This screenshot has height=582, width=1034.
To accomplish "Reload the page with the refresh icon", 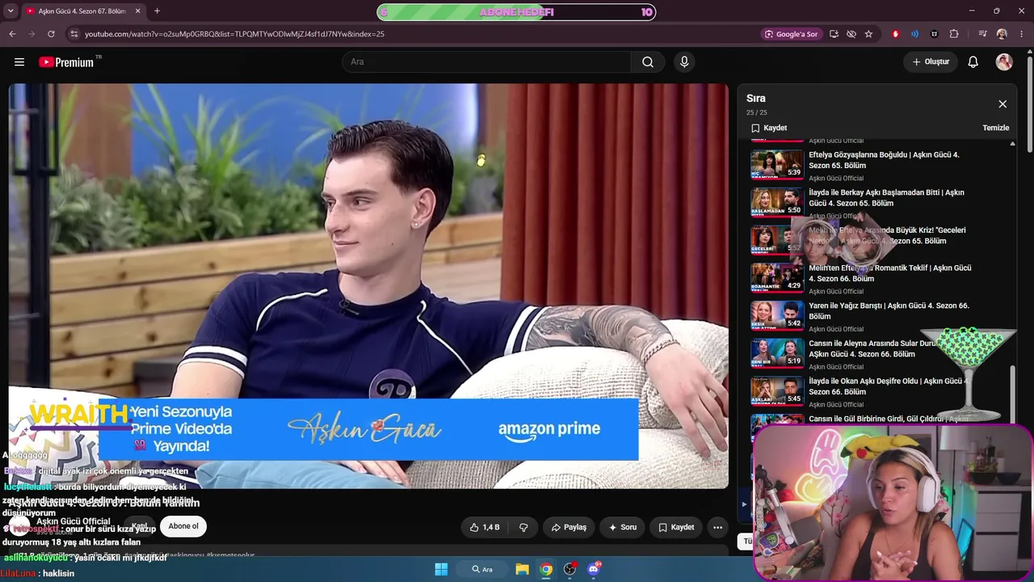I will [51, 34].
